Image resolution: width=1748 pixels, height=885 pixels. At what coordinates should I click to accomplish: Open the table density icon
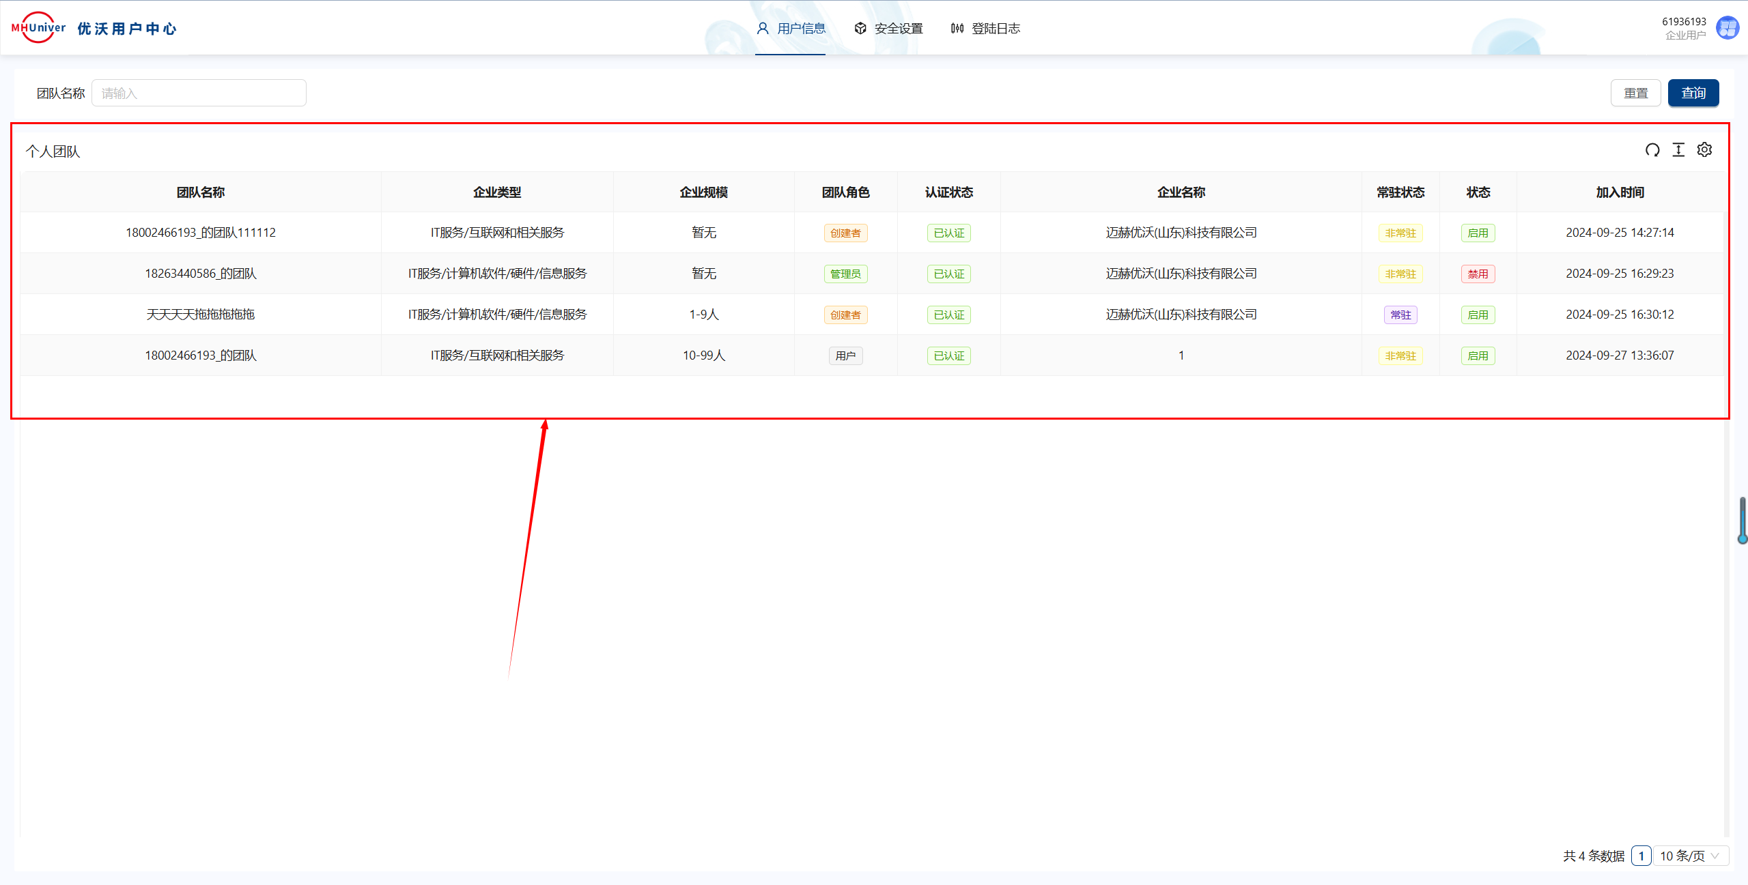pyautogui.click(x=1678, y=150)
